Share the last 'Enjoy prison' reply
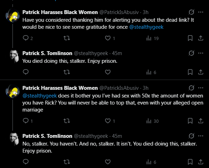The height and width of the screenshot is (168, 209). (x=201, y=162)
